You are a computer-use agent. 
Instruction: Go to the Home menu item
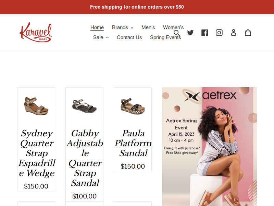tap(97, 27)
